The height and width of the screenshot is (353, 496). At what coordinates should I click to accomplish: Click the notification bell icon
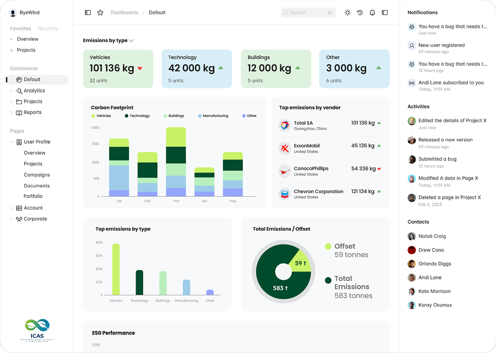372,13
